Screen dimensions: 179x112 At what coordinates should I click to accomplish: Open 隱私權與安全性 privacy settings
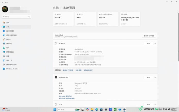click(x=11, y=65)
